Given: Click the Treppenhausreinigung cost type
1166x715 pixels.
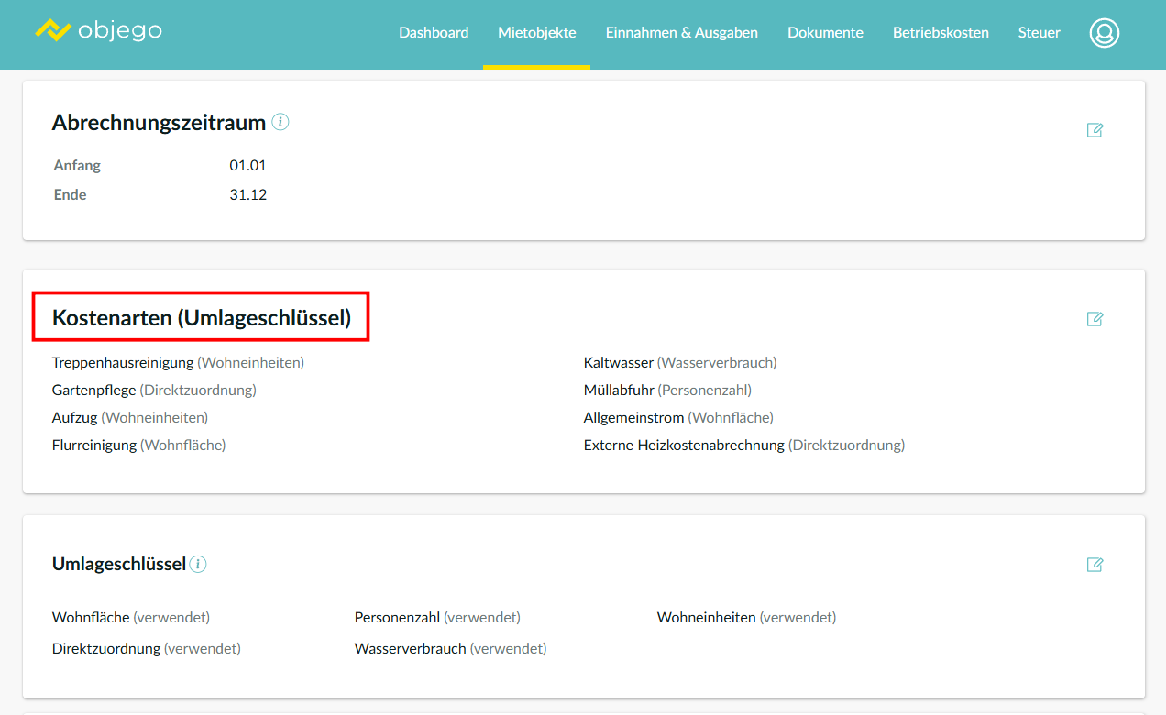Looking at the screenshot, I should pyautogui.click(x=123, y=363).
